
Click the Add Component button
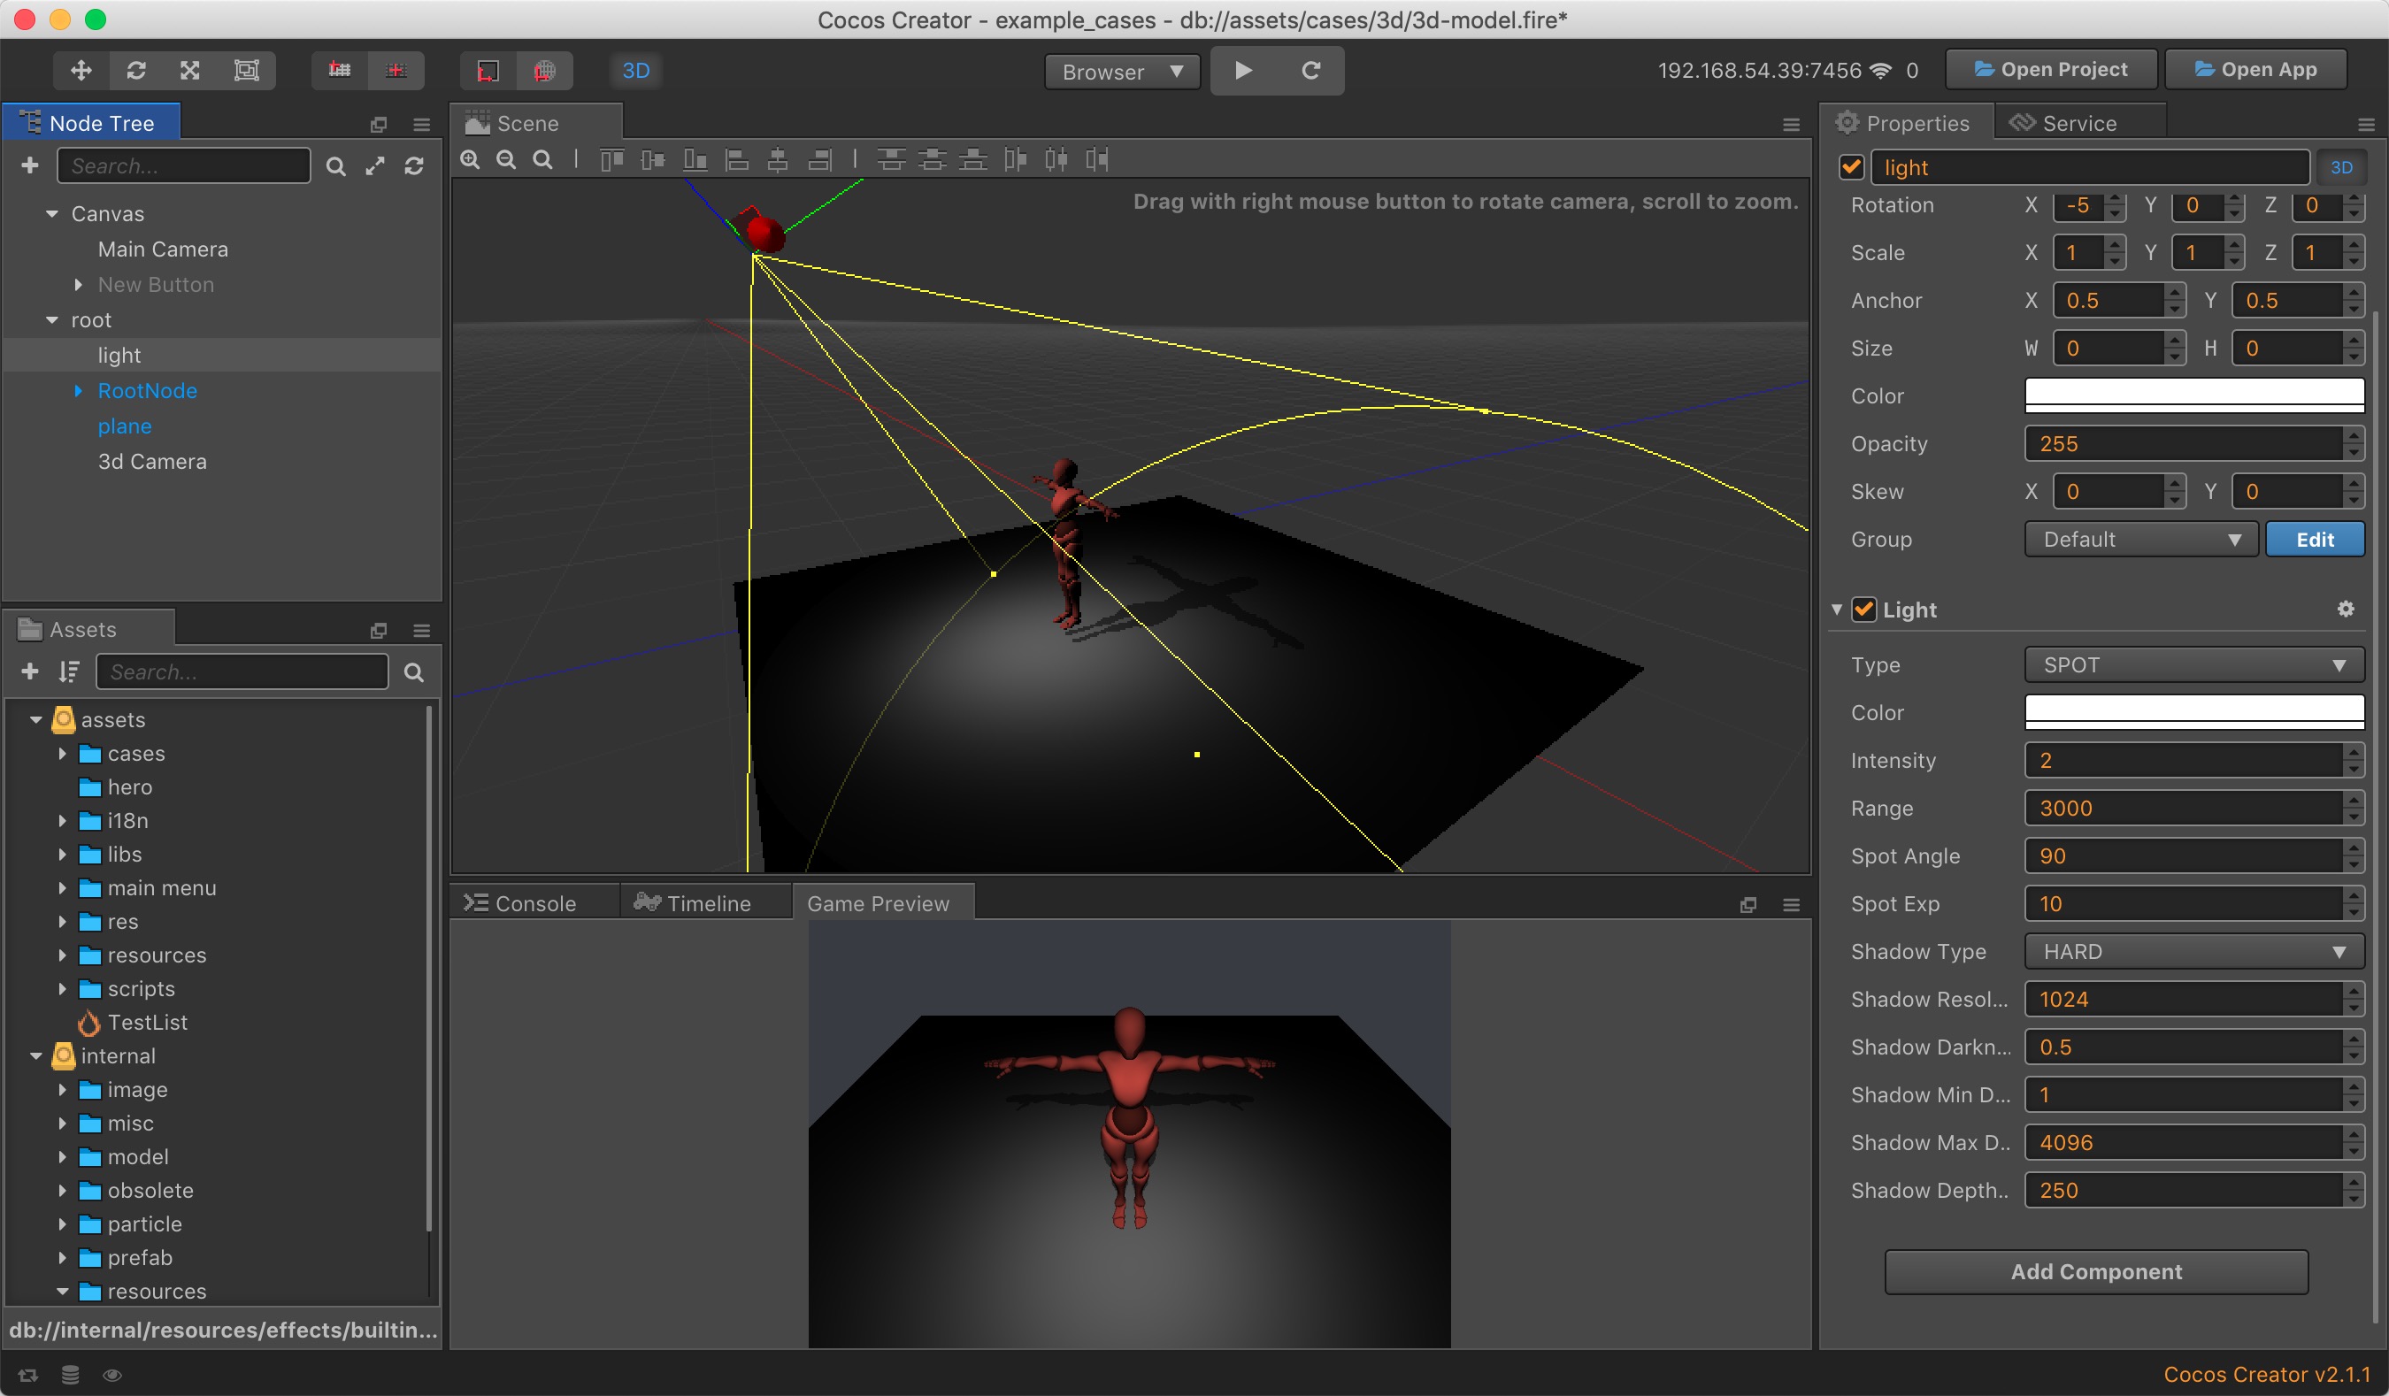click(2096, 1271)
